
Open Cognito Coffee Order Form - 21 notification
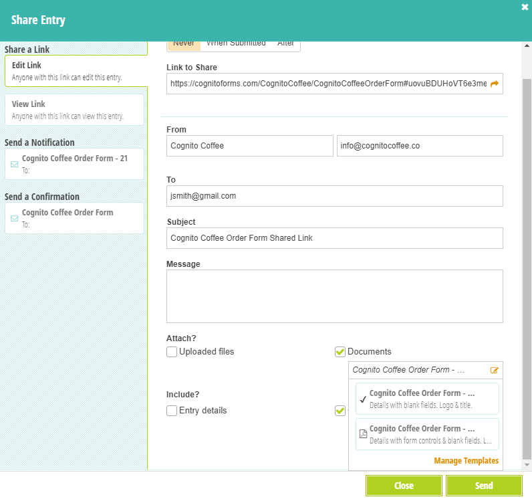(x=74, y=164)
